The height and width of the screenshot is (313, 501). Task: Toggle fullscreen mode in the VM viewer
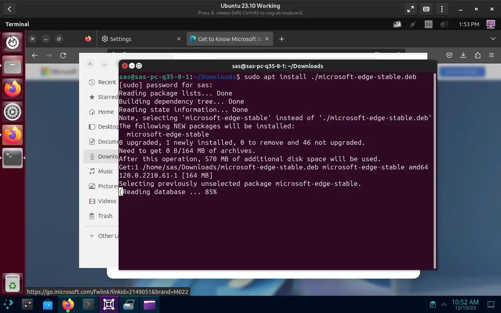click(411, 9)
